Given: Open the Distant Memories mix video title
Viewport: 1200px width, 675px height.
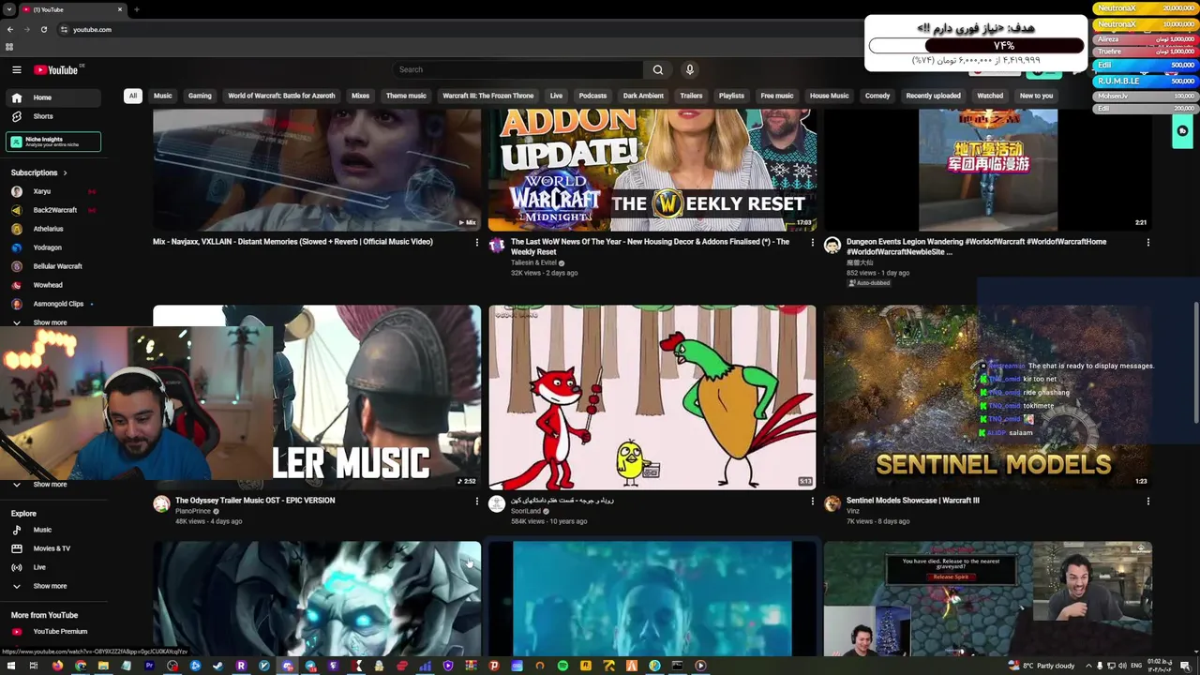Looking at the screenshot, I should 292,242.
